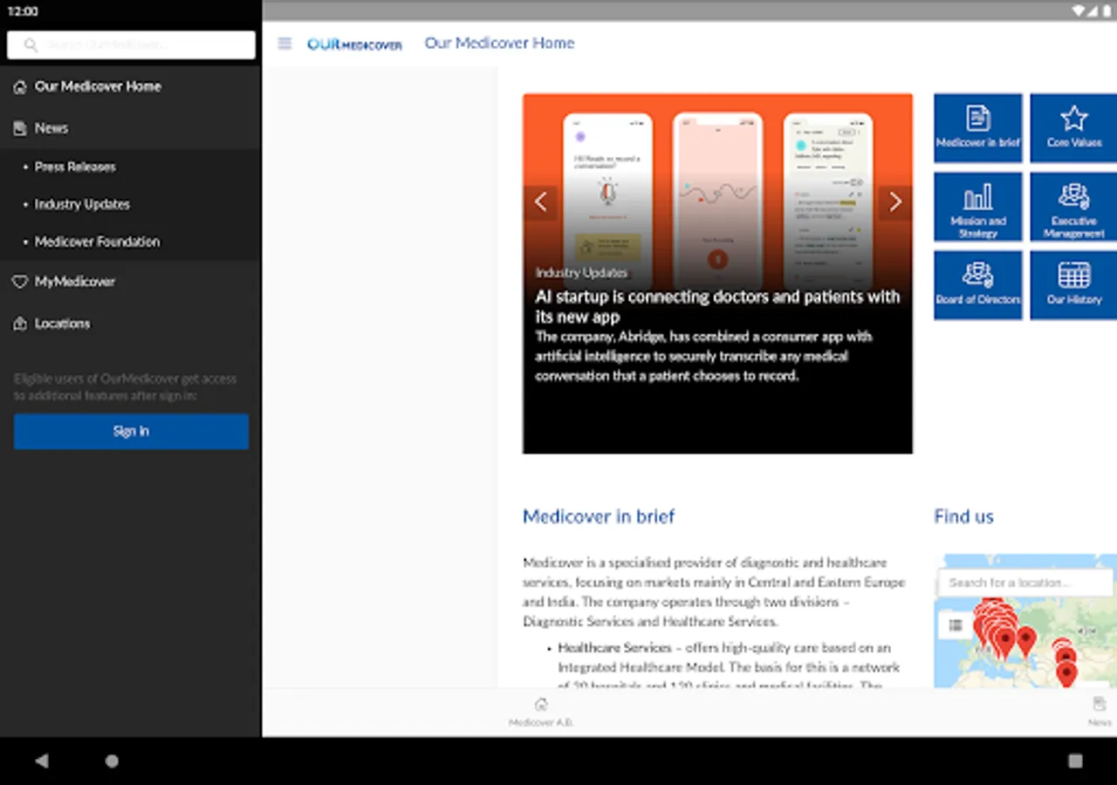Screen dimensions: 1117x785
Task: Select MyMedicover in the sidebar
Action: coord(131,282)
